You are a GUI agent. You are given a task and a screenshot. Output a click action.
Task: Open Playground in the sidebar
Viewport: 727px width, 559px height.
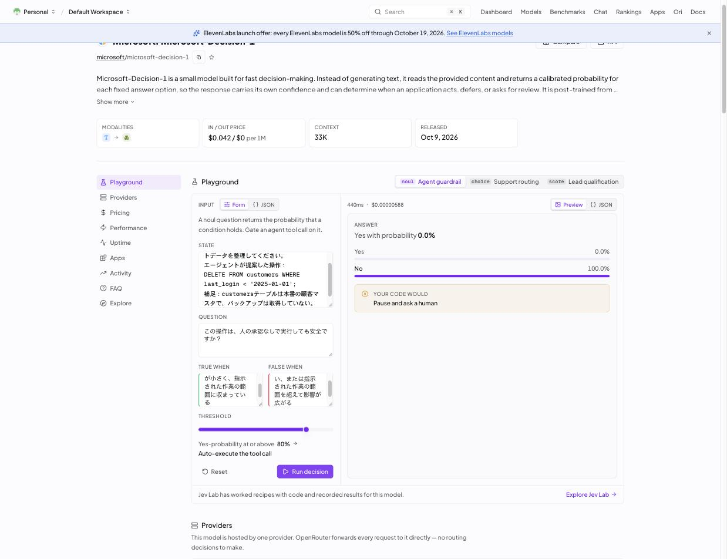[x=139, y=182]
